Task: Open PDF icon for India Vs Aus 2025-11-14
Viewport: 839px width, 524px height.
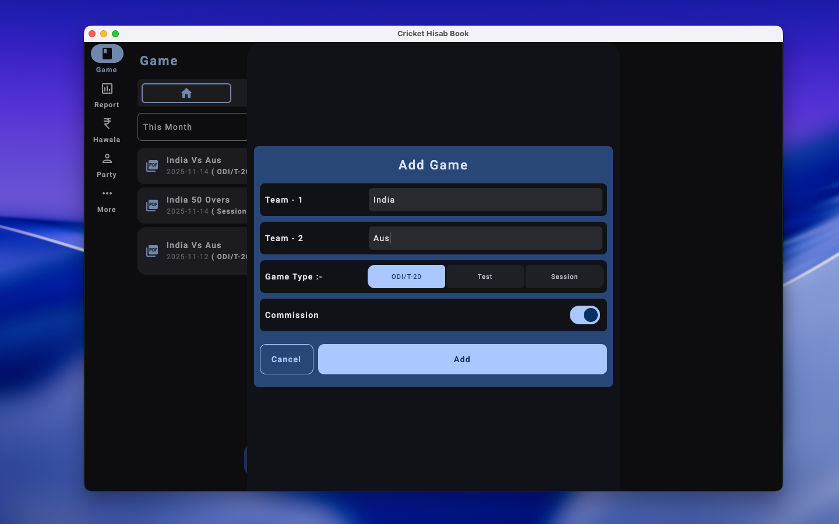Action: click(x=152, y=166)
